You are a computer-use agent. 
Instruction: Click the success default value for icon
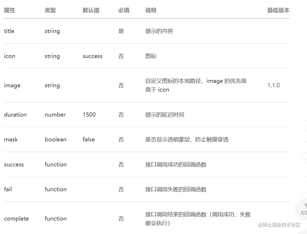92,56
